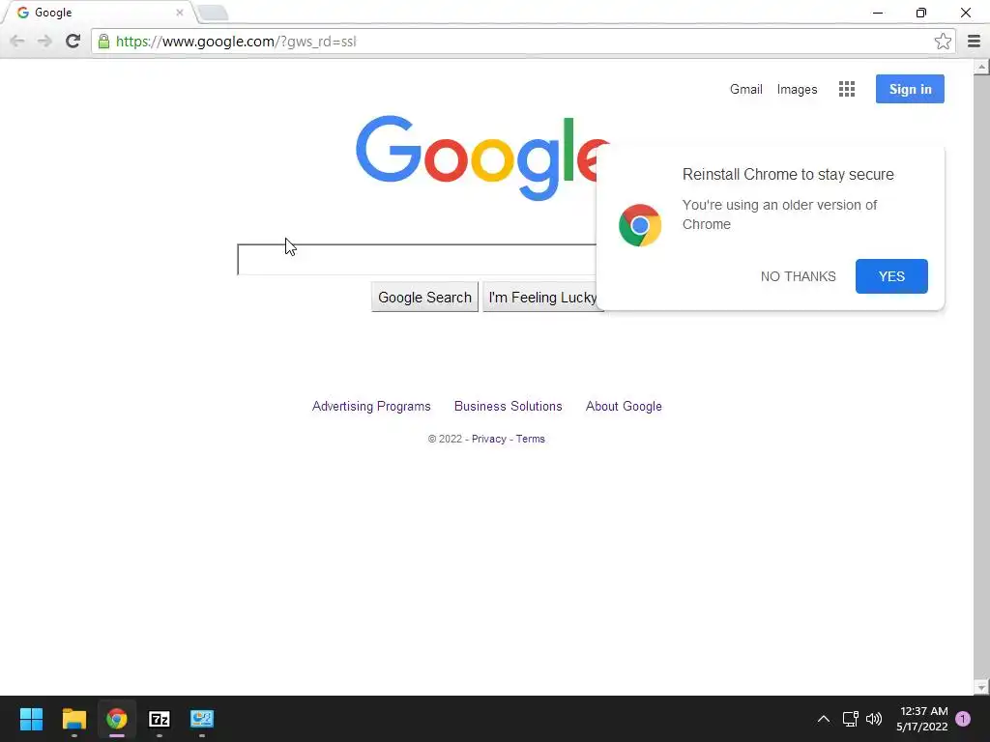Open About Google link
The width and height of the screenshot is (990, 742).
(624, 407)
